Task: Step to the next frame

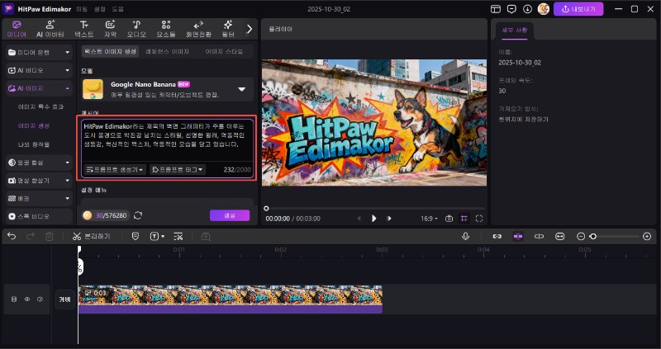Action: [x=389, y=219]
